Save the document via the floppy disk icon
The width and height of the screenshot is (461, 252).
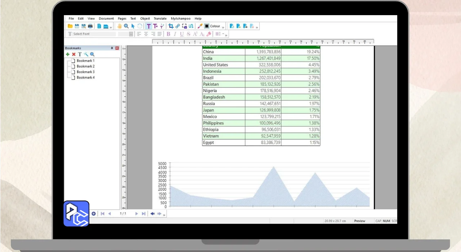pos(77,26)
